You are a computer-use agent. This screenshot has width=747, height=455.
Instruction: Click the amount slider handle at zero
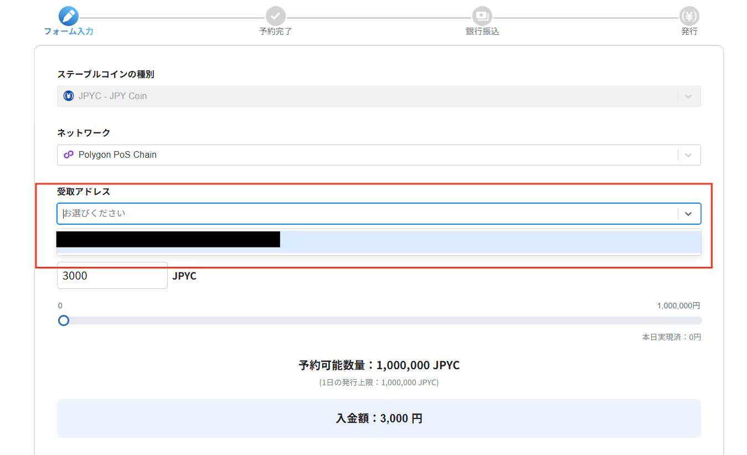63,320
